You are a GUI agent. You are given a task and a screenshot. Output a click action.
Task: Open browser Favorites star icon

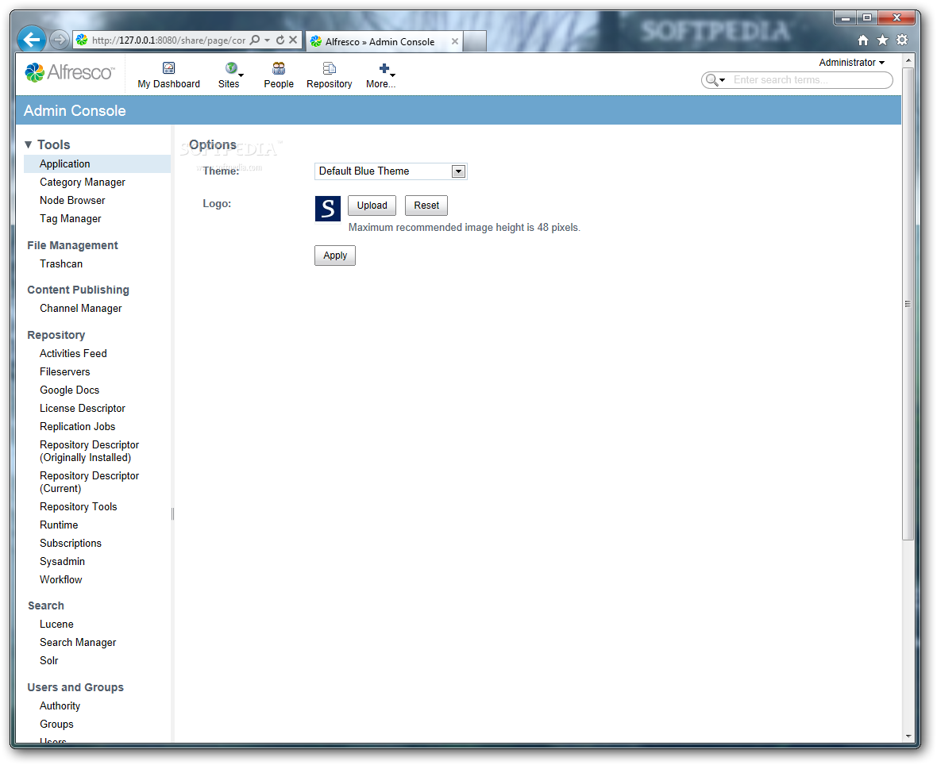[x=882, y=40]
